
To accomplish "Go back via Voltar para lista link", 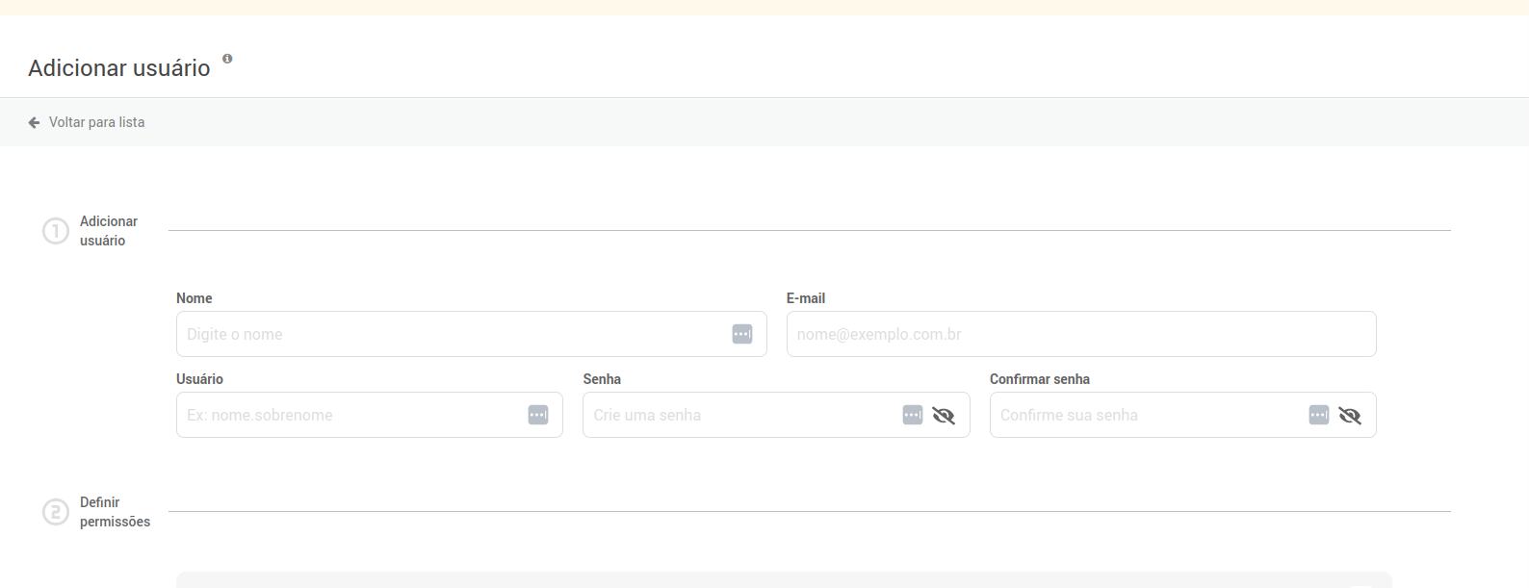I will pos(96,122).
